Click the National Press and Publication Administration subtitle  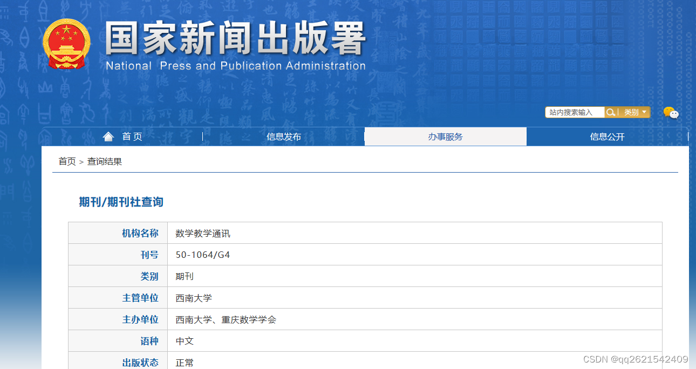click(x=236, y=66)
